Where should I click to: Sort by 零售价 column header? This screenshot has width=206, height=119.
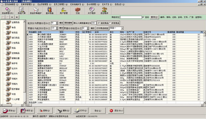[x=90, y=32]
